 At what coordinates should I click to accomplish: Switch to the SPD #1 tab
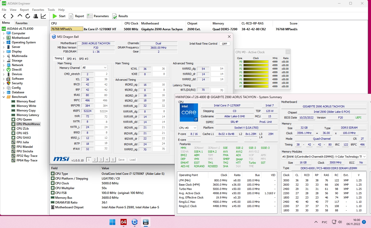coord(71,59)
